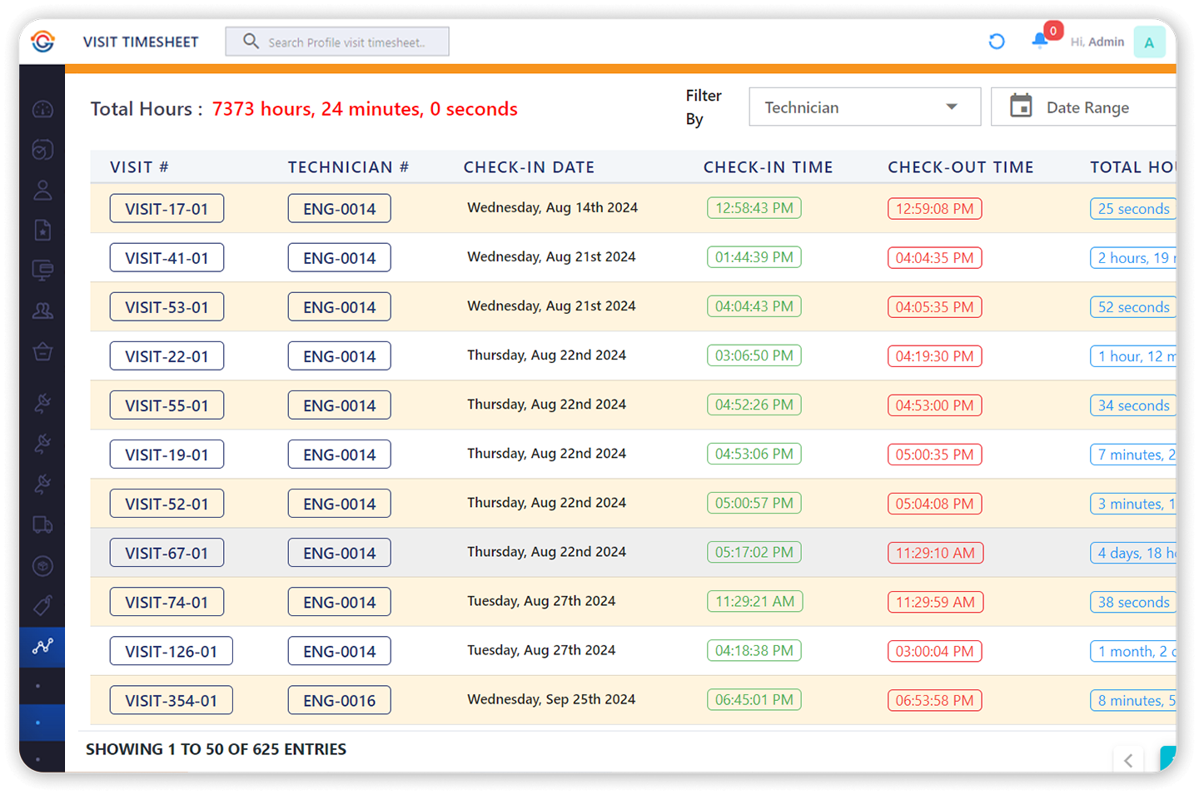The image size is (1199, 795).
Task: Open visit VISIT-17-01
Action: 167,208
